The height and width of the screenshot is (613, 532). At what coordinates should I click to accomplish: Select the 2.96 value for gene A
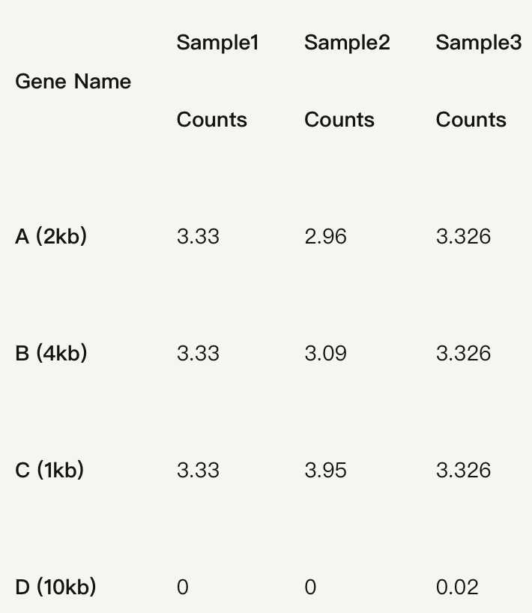[325, 237]
